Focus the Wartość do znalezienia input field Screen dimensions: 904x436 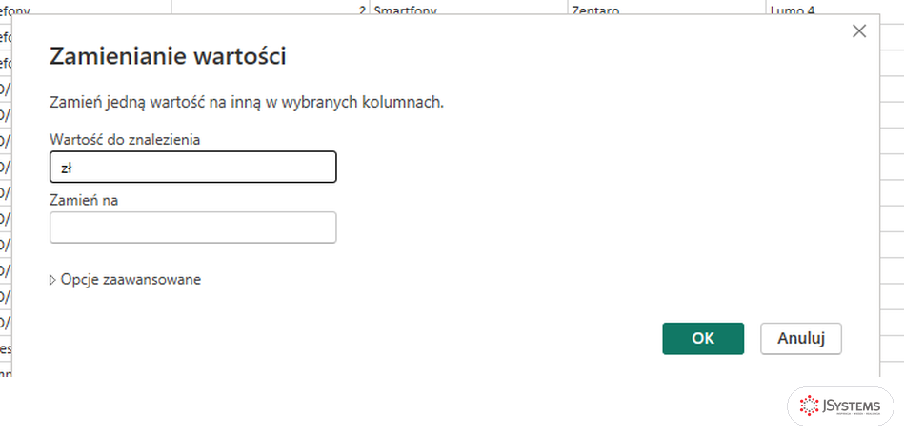pyautogui.click(x=193, y=167)
